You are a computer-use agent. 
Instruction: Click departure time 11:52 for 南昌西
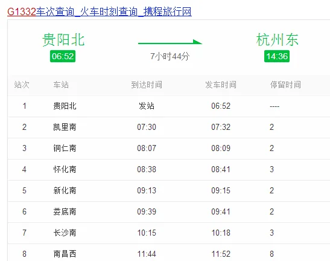coord(221,254)
